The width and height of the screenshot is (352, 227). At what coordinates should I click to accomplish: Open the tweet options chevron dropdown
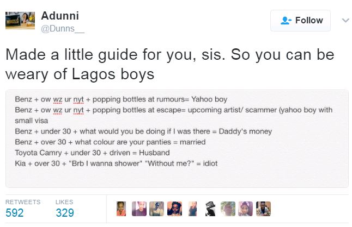(344, 20)
